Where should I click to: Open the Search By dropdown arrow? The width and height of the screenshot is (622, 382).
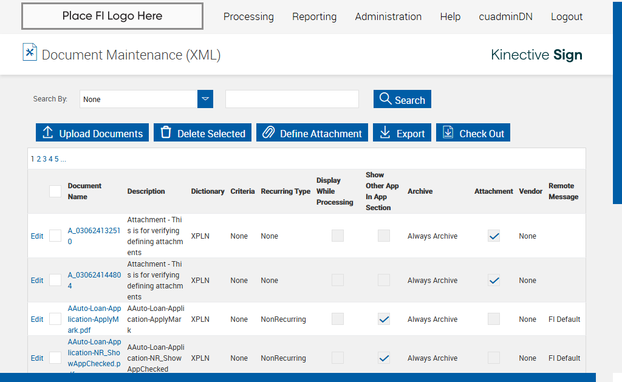click(205, 99)
